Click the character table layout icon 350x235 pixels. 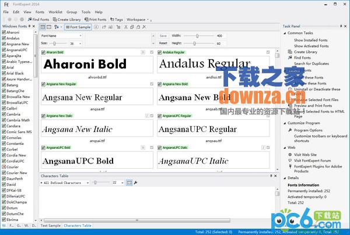pyautogui.click(x=129, y=183)
